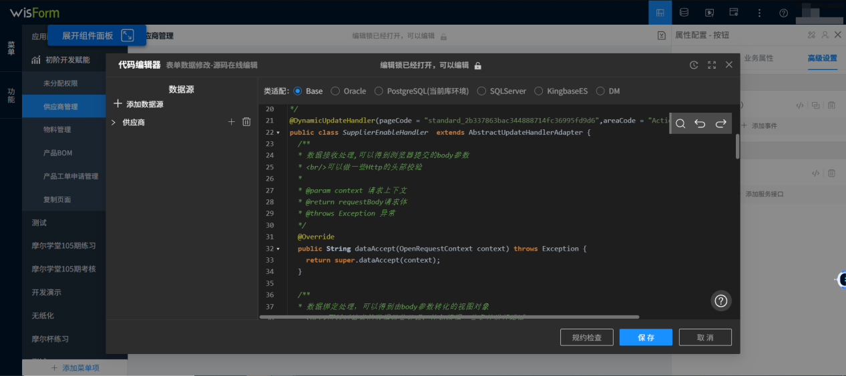846x376 pixels.
Task: Open the history clock icon in dialog header
Action: [x=694, y=65]
